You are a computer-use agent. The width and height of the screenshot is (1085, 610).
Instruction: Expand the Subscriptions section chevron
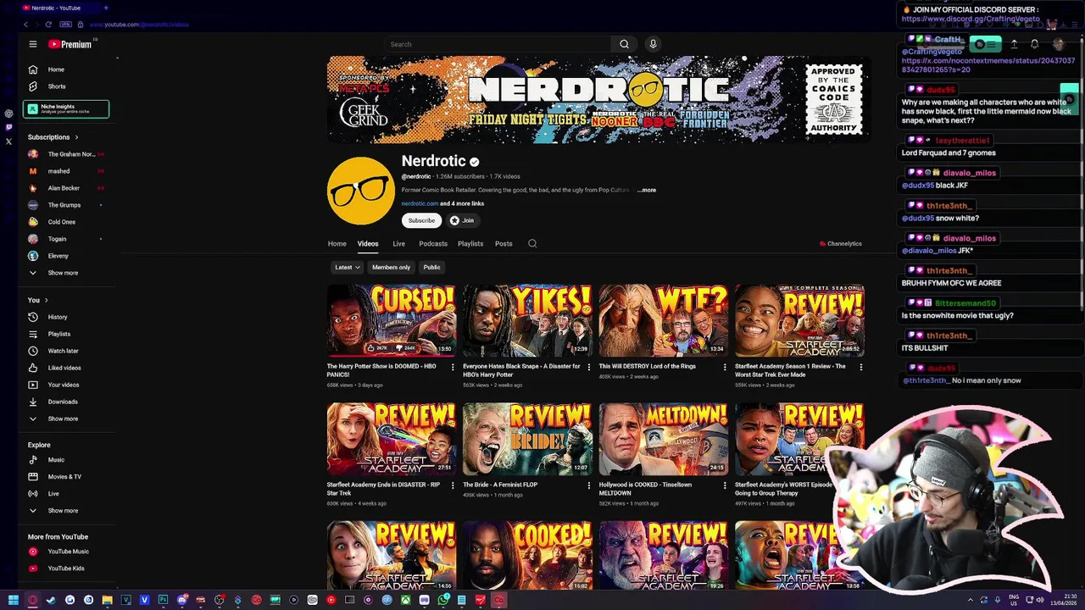pyautogui.click(x=76, y=137)
